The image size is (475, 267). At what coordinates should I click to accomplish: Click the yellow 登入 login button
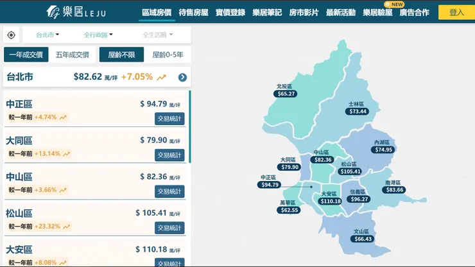click(456, 12)
